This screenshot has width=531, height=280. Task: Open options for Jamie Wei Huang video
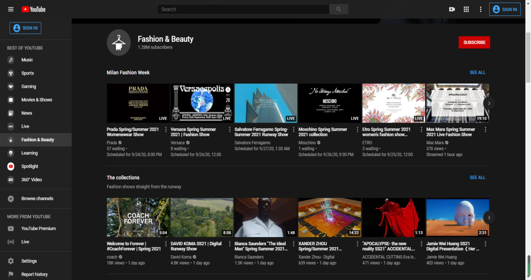coord(486,244)
